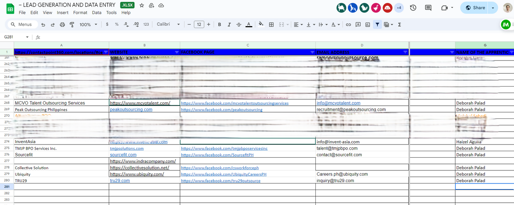
Task: Toggle strikethrough formatting
Action: (x=239, y=25)
